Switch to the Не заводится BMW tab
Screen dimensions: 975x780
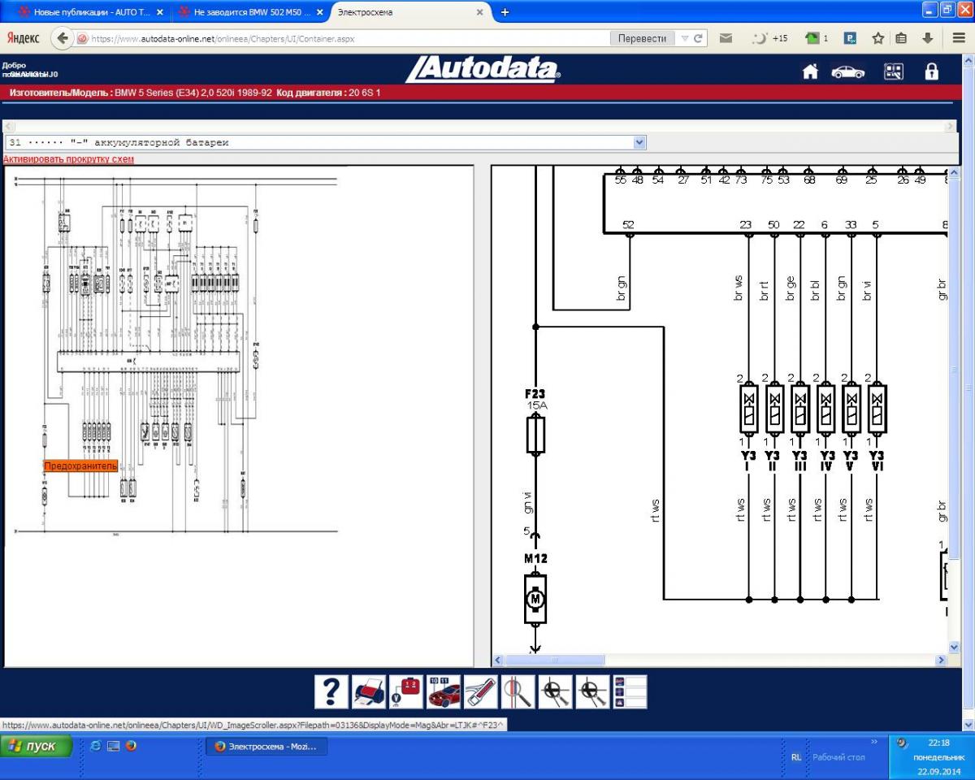tap(250, 12)
